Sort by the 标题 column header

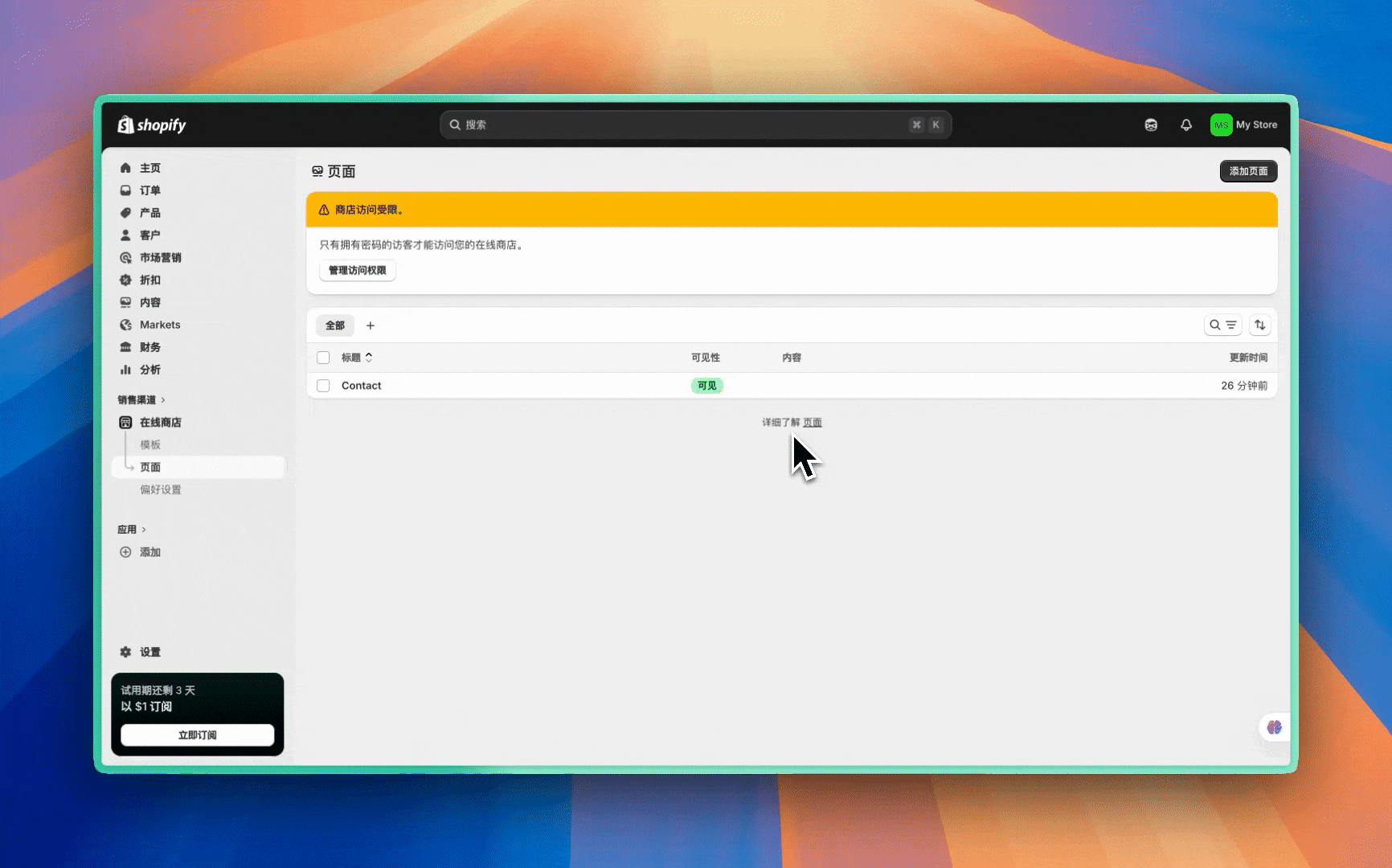pyautogui.click(x=356, y=358)
